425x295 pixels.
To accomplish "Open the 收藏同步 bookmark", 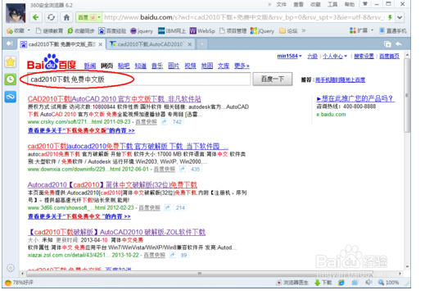I will [81, 31].
